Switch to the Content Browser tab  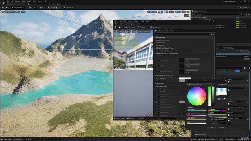(34, 4)
